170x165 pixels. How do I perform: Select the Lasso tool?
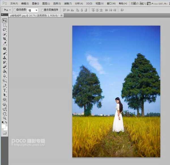click(x=5, y=30)
